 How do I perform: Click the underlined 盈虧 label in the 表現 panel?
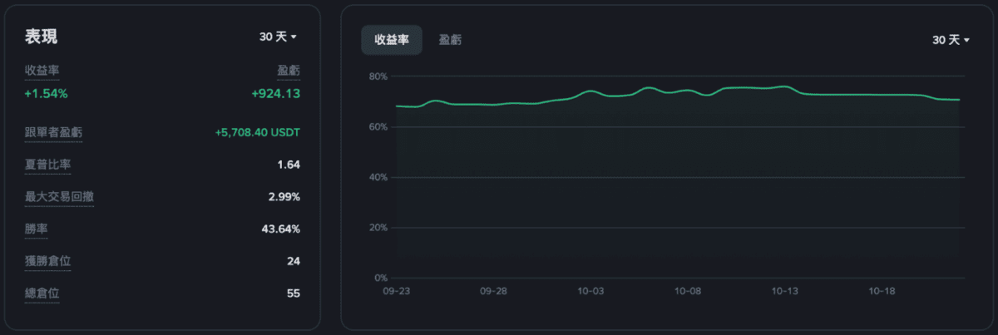(x=288, y=71)
